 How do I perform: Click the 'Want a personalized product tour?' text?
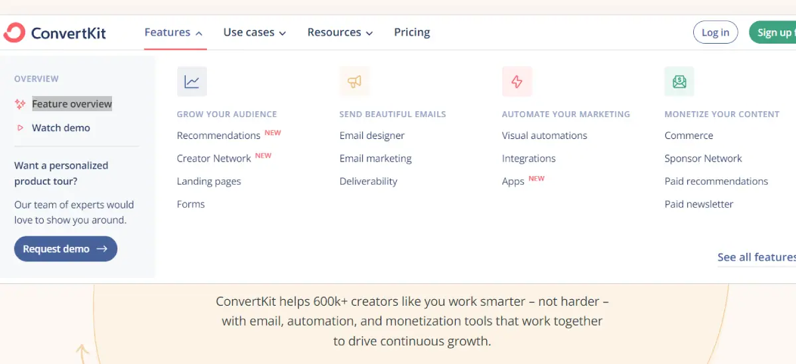[x=61, y=173]
